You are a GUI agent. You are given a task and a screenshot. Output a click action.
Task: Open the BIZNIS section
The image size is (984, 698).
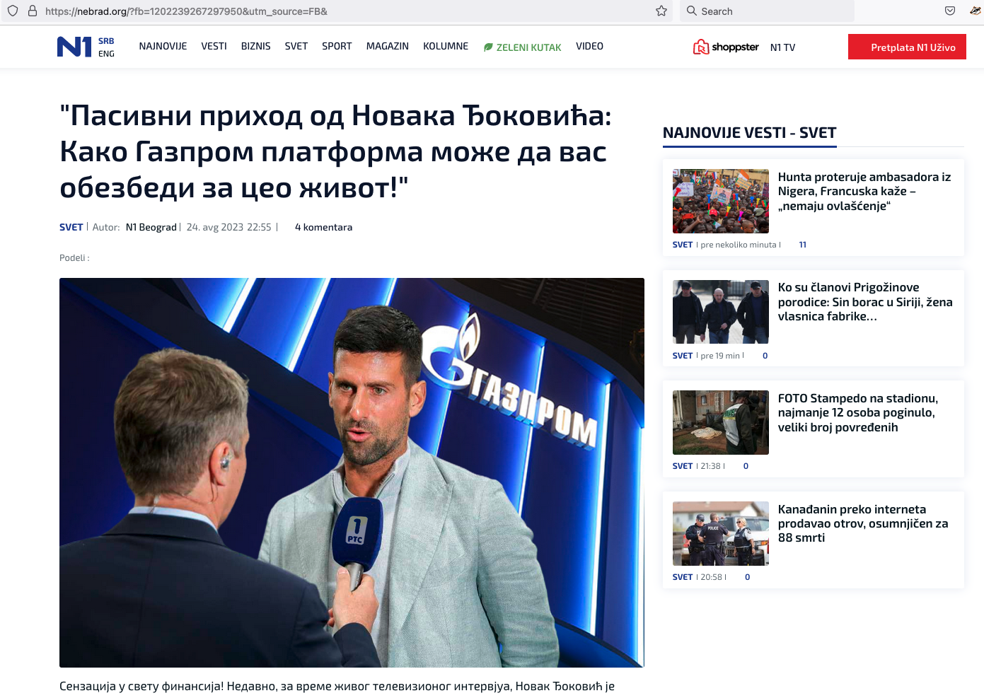[255, 46]
